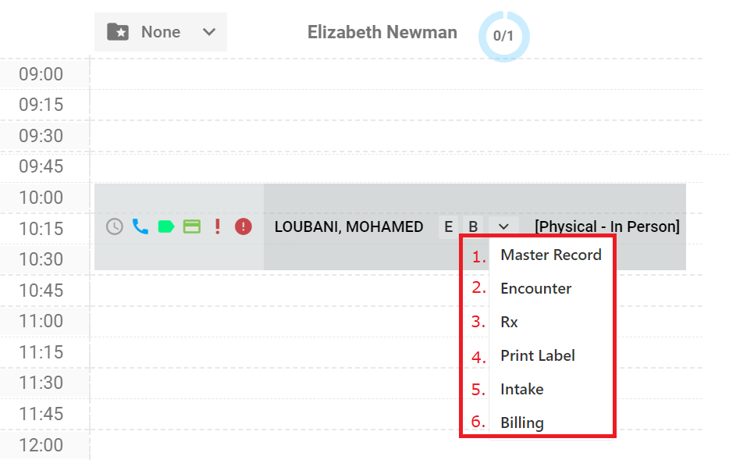Image resolution: width=729 pixels, height=460 pixels.
Task: Click the green tag label icon
Action: click(x=166, y=227)
